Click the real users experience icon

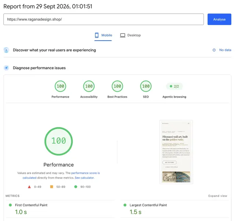[x=6, y=50]
